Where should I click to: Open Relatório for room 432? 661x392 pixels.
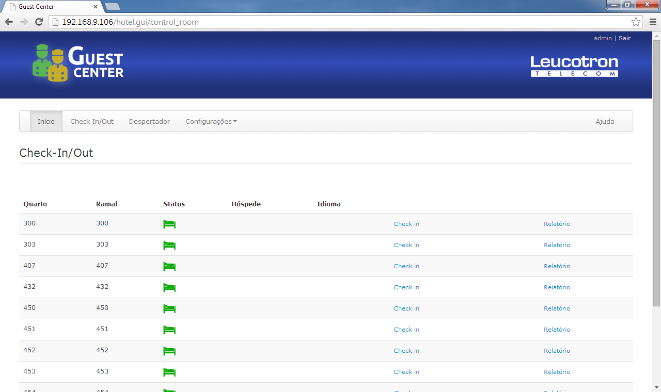click(557, 287)
